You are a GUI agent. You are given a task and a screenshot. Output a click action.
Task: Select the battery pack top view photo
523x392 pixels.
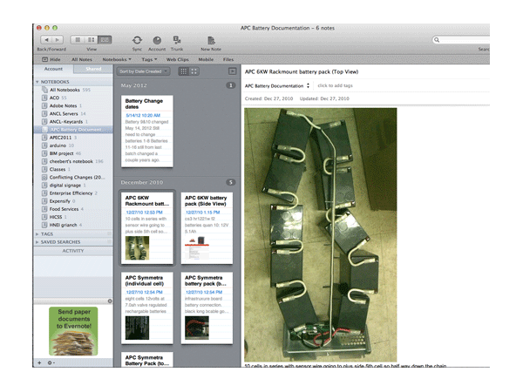[321, 234]
